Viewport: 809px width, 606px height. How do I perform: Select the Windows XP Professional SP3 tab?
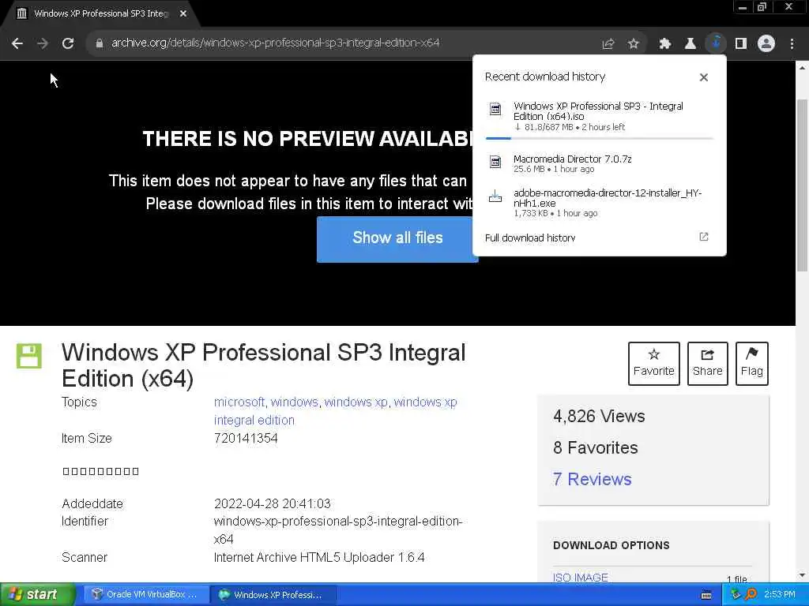(x=101, y=14)
